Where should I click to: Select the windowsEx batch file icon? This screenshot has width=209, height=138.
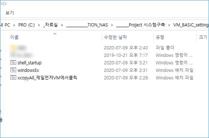point(13,70)
